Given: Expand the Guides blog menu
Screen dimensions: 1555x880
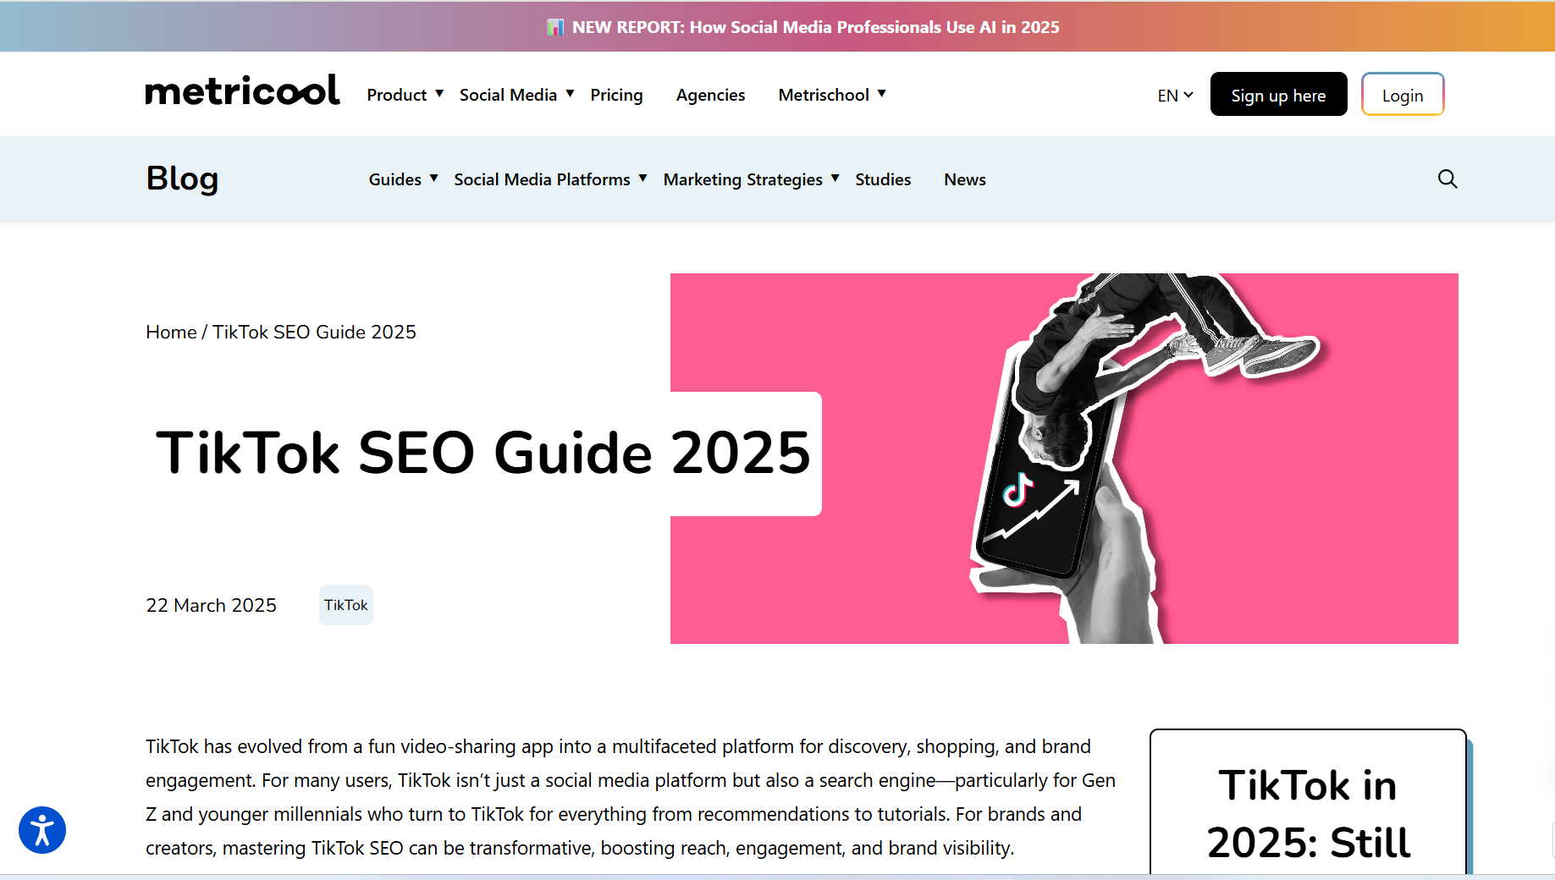Looking at the screenshot, I should [403, 179].
